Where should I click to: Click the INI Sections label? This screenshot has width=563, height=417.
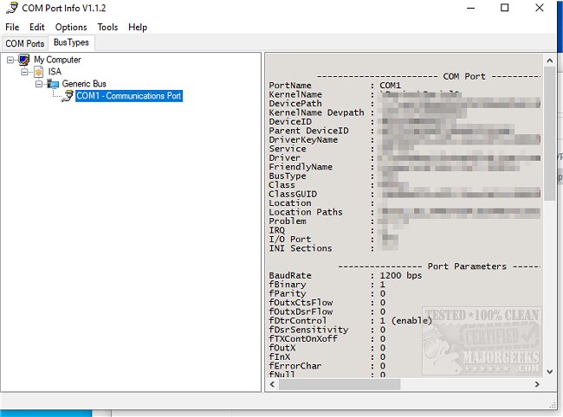[x=301, y=248]
